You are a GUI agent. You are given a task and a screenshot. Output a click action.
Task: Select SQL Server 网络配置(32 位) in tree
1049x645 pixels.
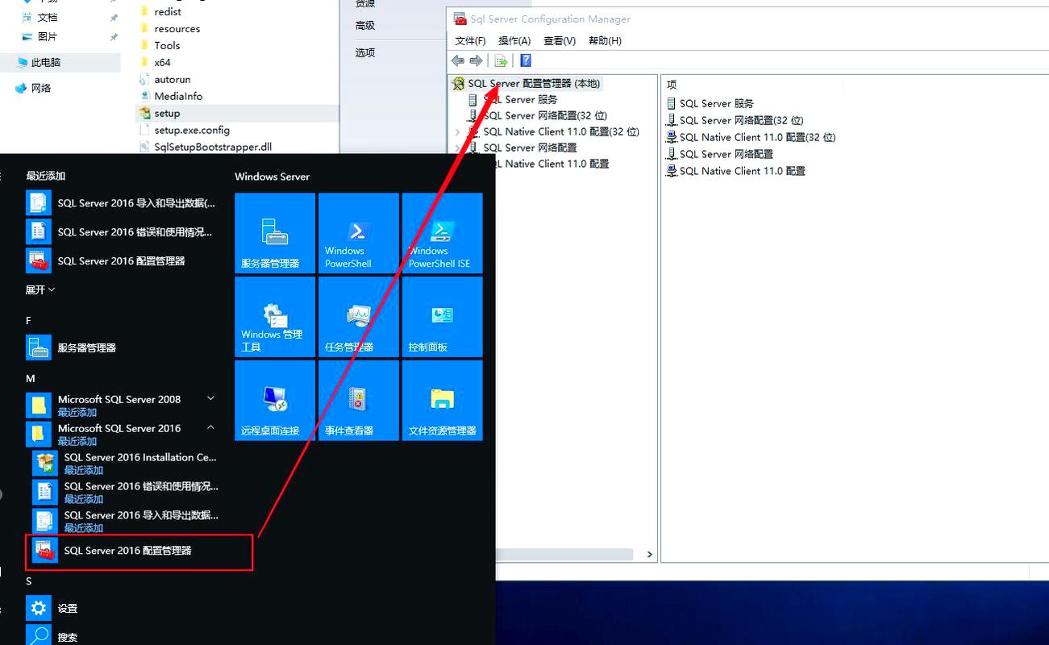545,115
